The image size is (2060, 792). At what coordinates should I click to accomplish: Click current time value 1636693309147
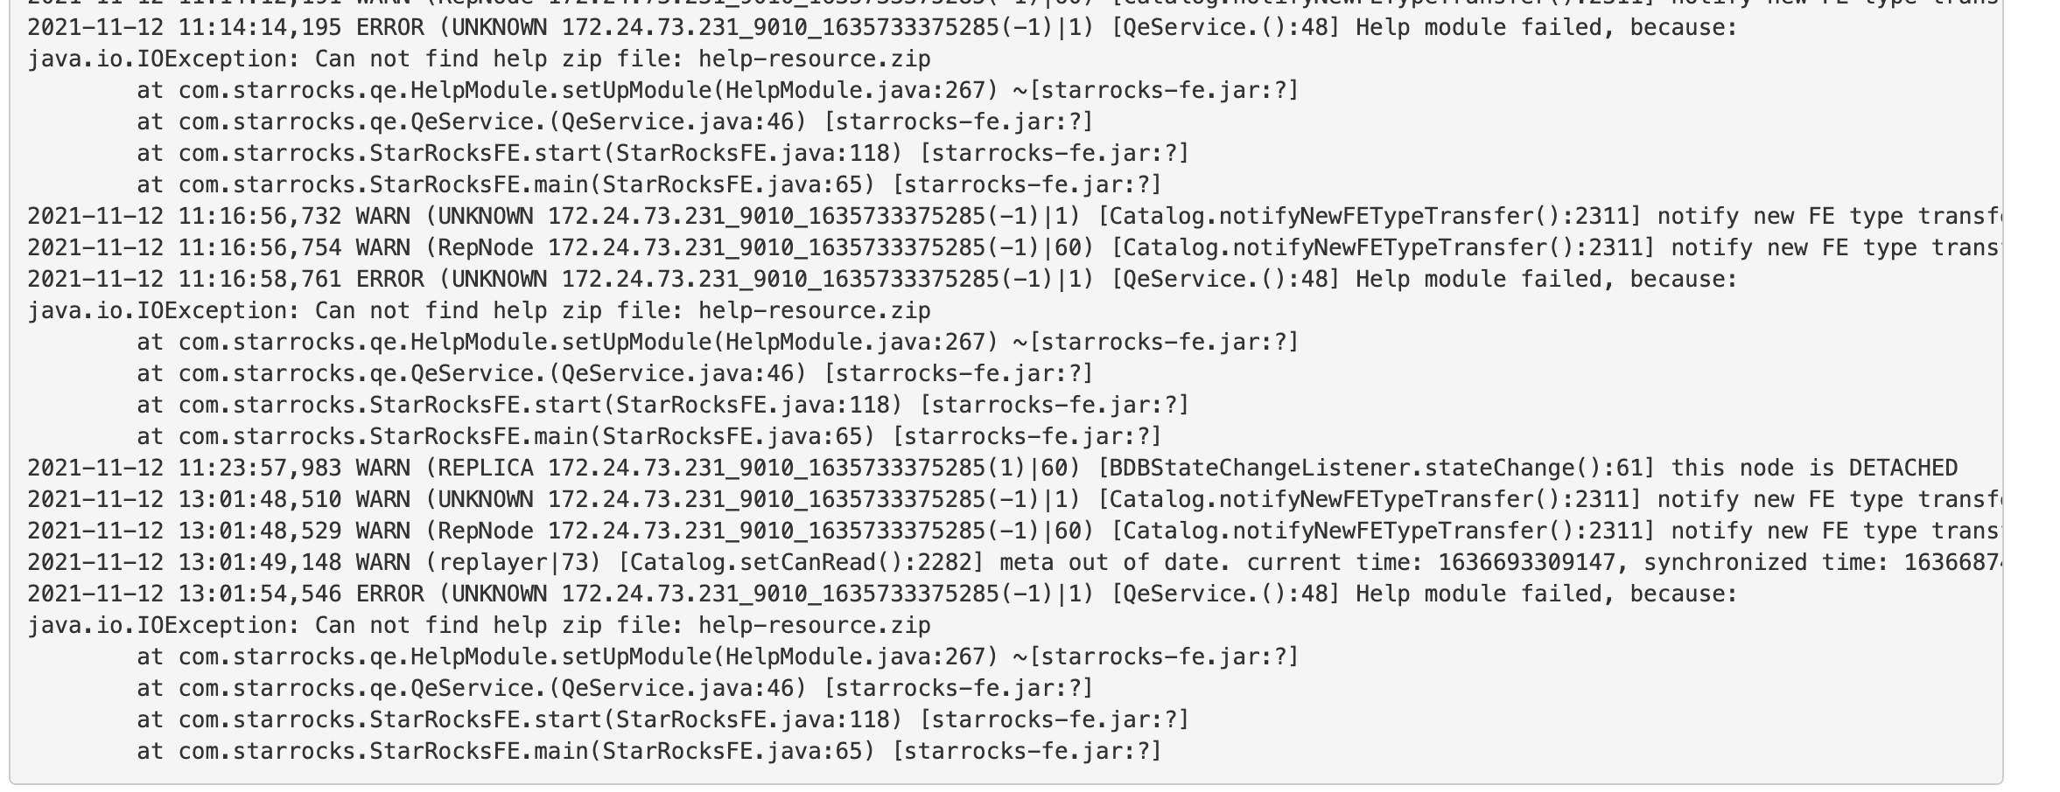click(1526, 563)
